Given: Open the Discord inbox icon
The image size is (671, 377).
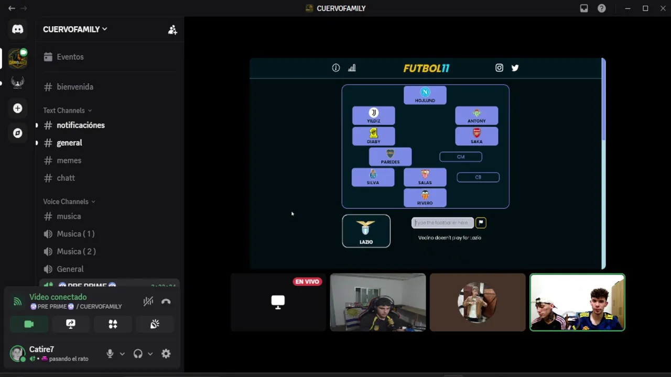Looking at the screenshot, I should point(584,8).
